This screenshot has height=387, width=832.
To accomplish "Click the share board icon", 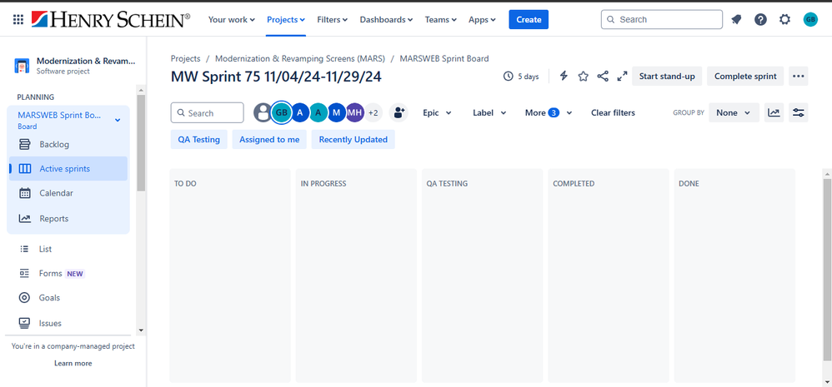I will 603,77.
